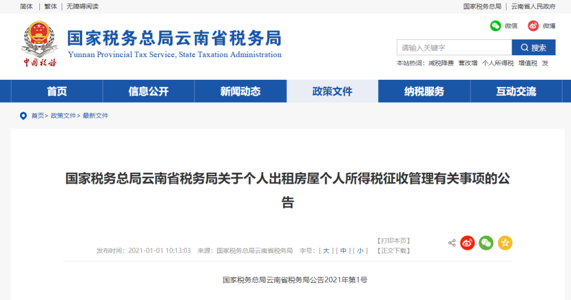
Task: Switch to 繁体 language
Action: pos(51,6)
